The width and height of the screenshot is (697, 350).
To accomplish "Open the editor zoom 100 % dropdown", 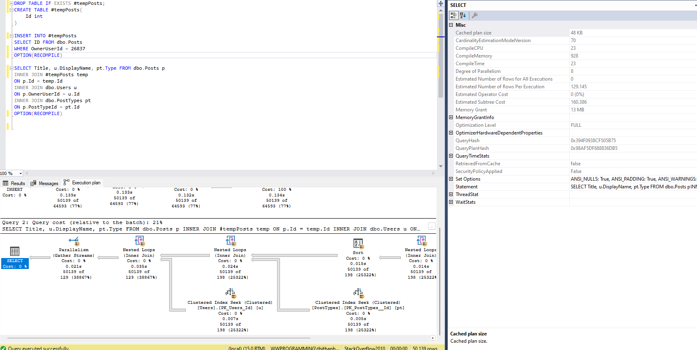I will coord(20,173).
